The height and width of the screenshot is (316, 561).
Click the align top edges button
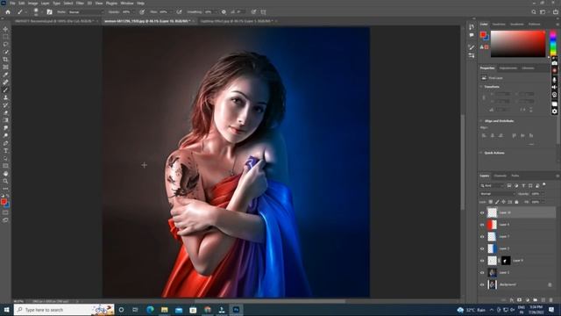[x=515, y=136]
